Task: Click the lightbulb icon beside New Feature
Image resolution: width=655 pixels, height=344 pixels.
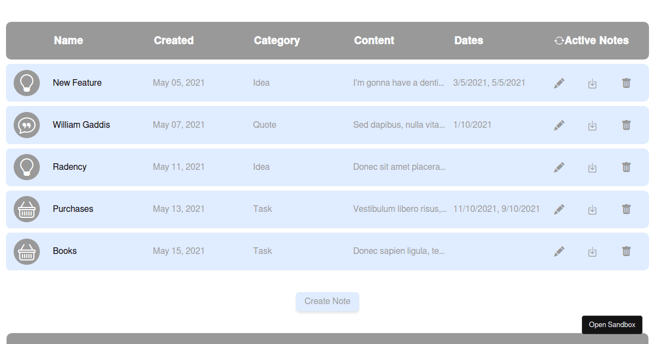Action: point(27,83)
